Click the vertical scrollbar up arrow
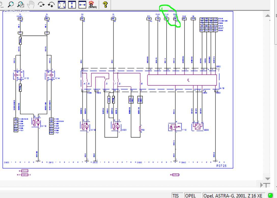The height and width of the screenshot is (198, 277). (x=268, y=16)
